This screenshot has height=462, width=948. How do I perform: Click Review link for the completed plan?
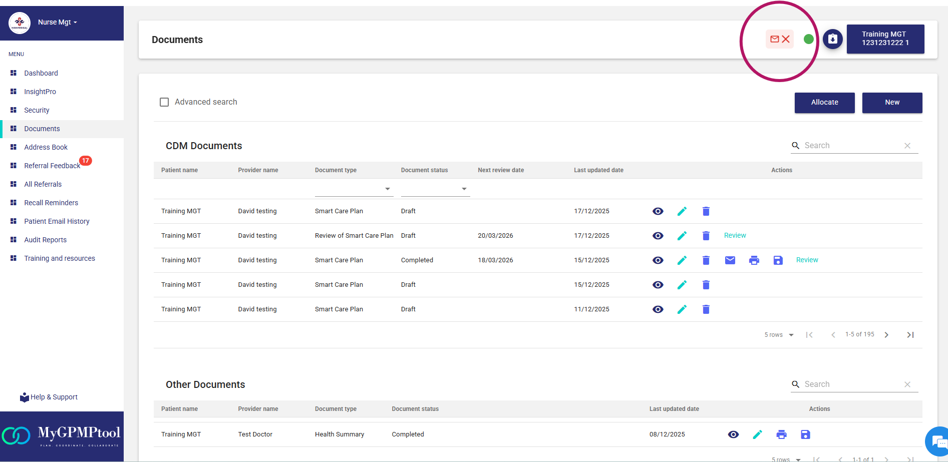pos(807,260)
